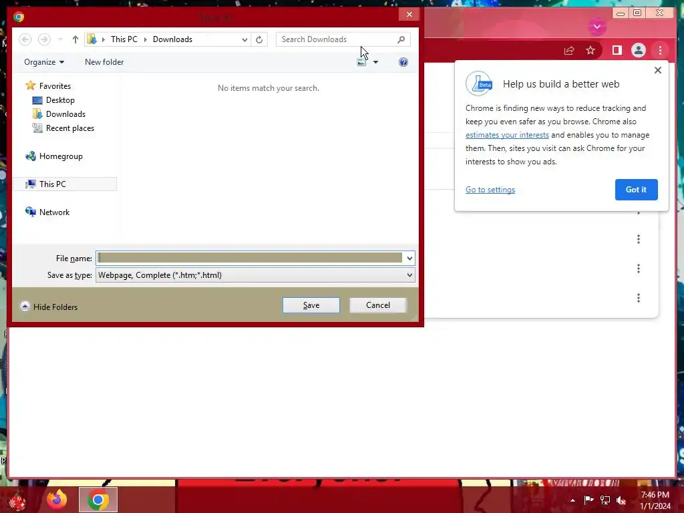The image size is (684, 513).
Task: Click the Back arrow in Save dialog
Action: click(x=25, y=39)
